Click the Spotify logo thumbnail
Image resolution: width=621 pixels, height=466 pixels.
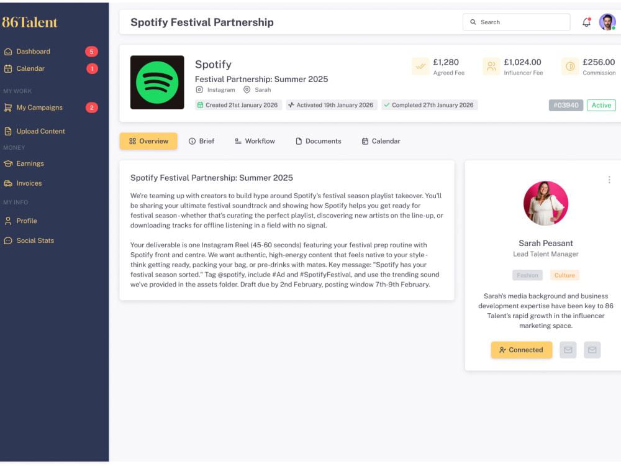157,83
